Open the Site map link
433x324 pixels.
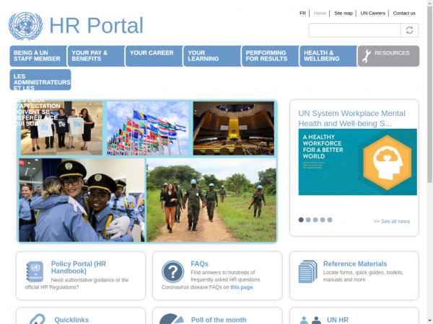[344, 13]
